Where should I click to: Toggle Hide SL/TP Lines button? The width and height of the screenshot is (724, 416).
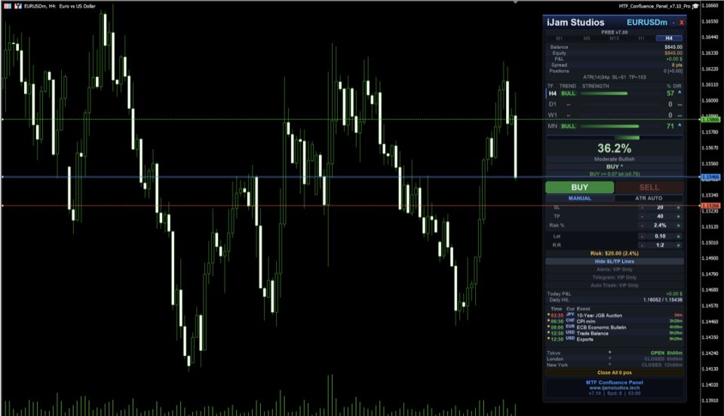614,262
